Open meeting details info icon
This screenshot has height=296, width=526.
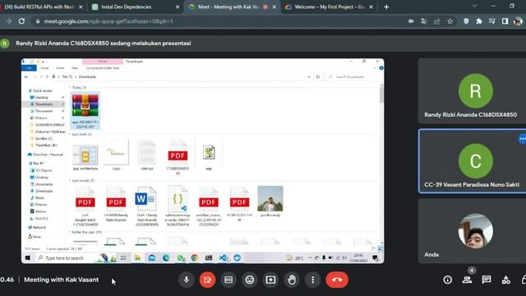pyautogui.click(x=447, y=280)
